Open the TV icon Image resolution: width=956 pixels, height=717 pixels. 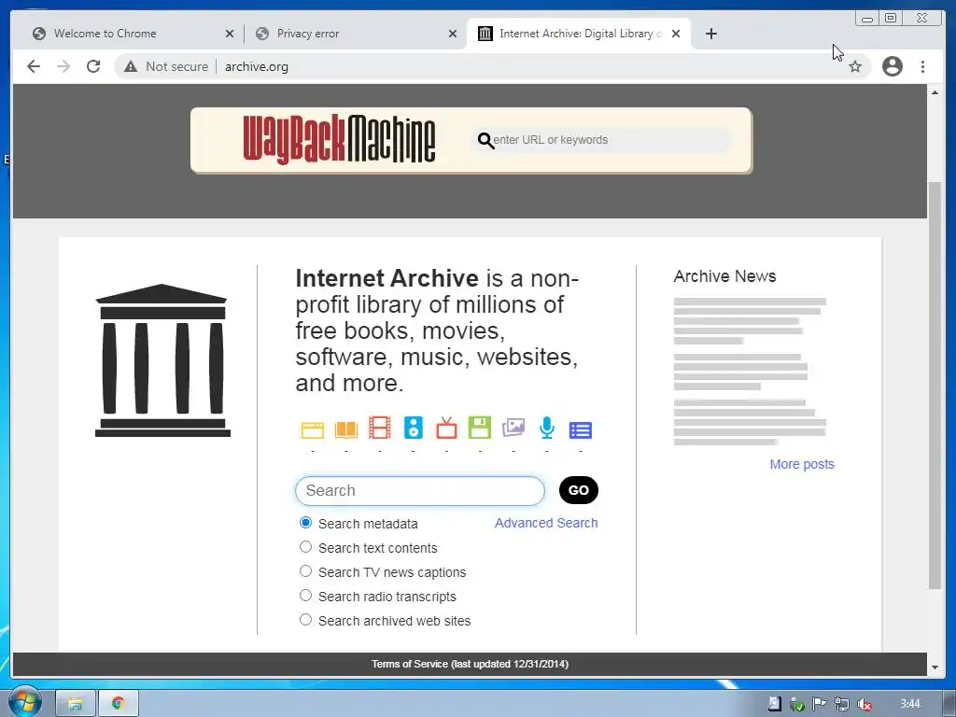pos(446,428)
